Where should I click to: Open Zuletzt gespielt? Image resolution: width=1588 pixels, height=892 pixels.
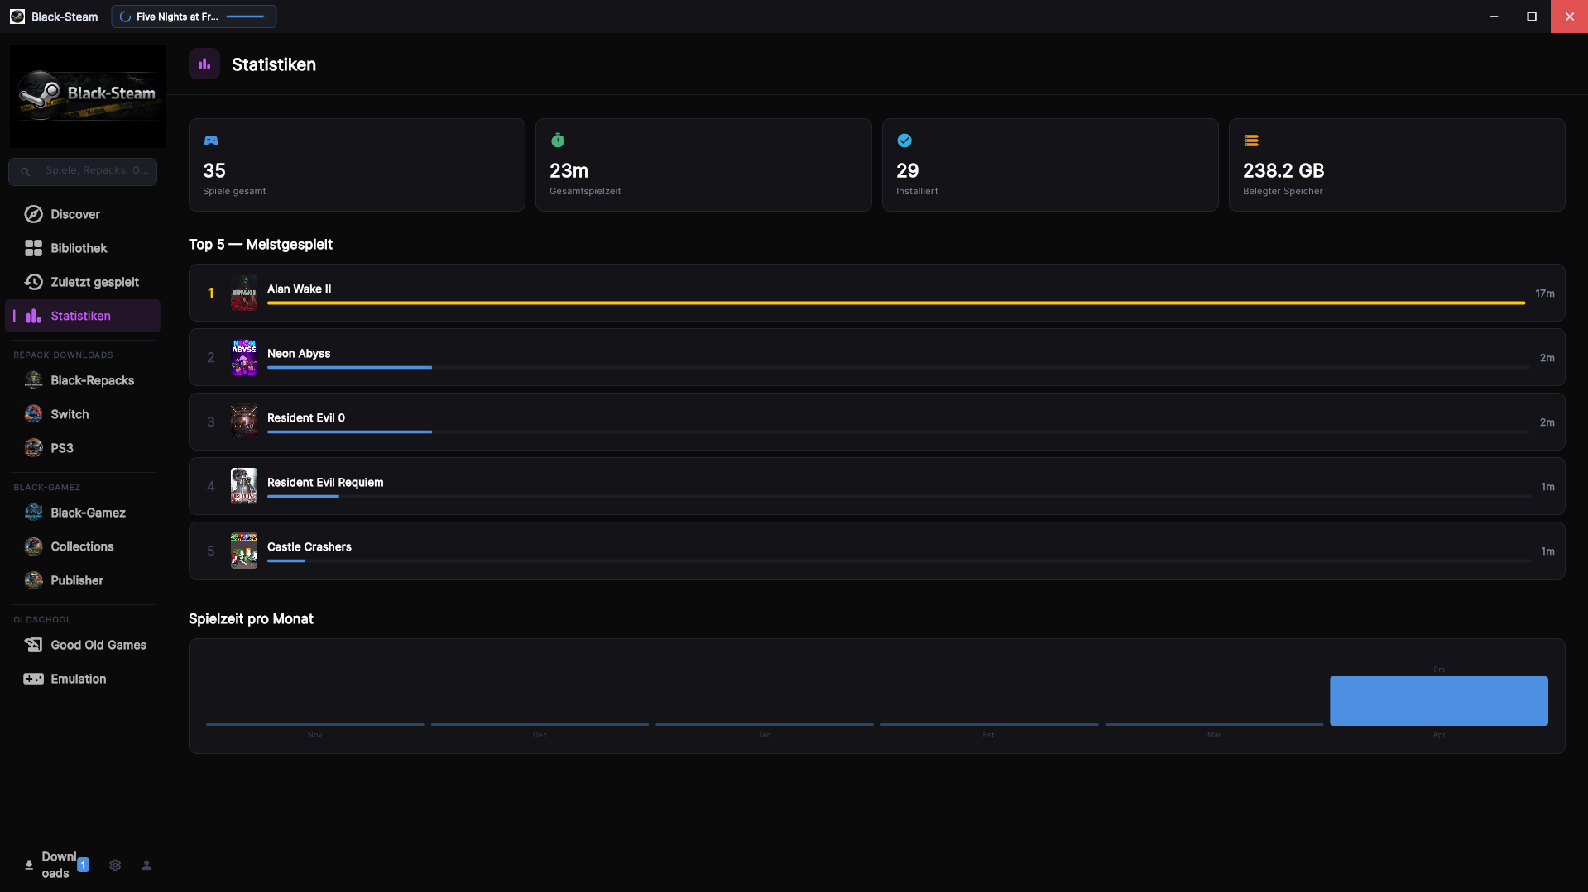coord(83,282)
